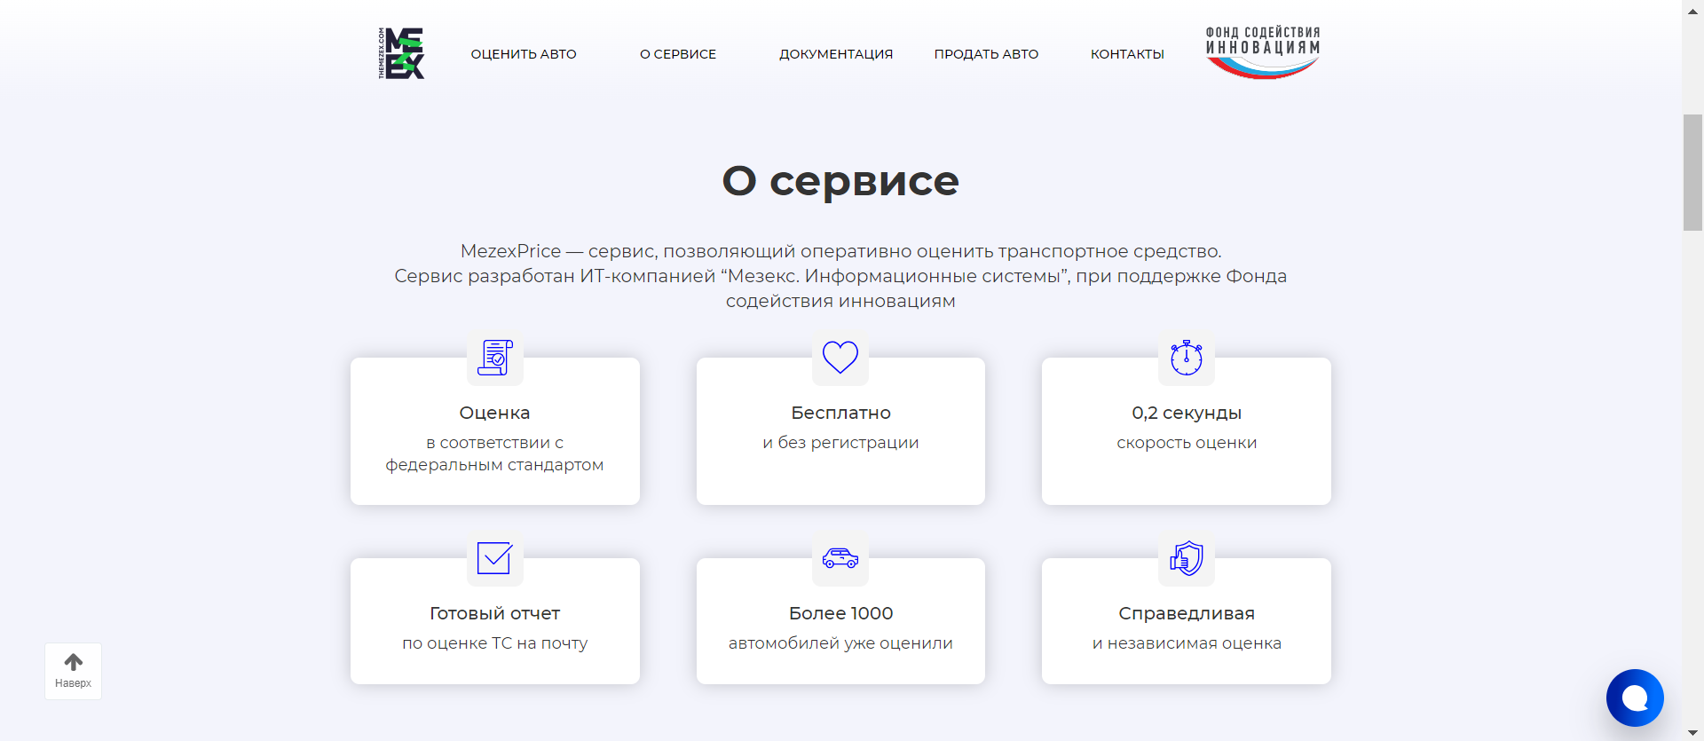Open the blue chat widget bubble
The height and width of the screenshot is (741, 1704).
point(1635,698)
